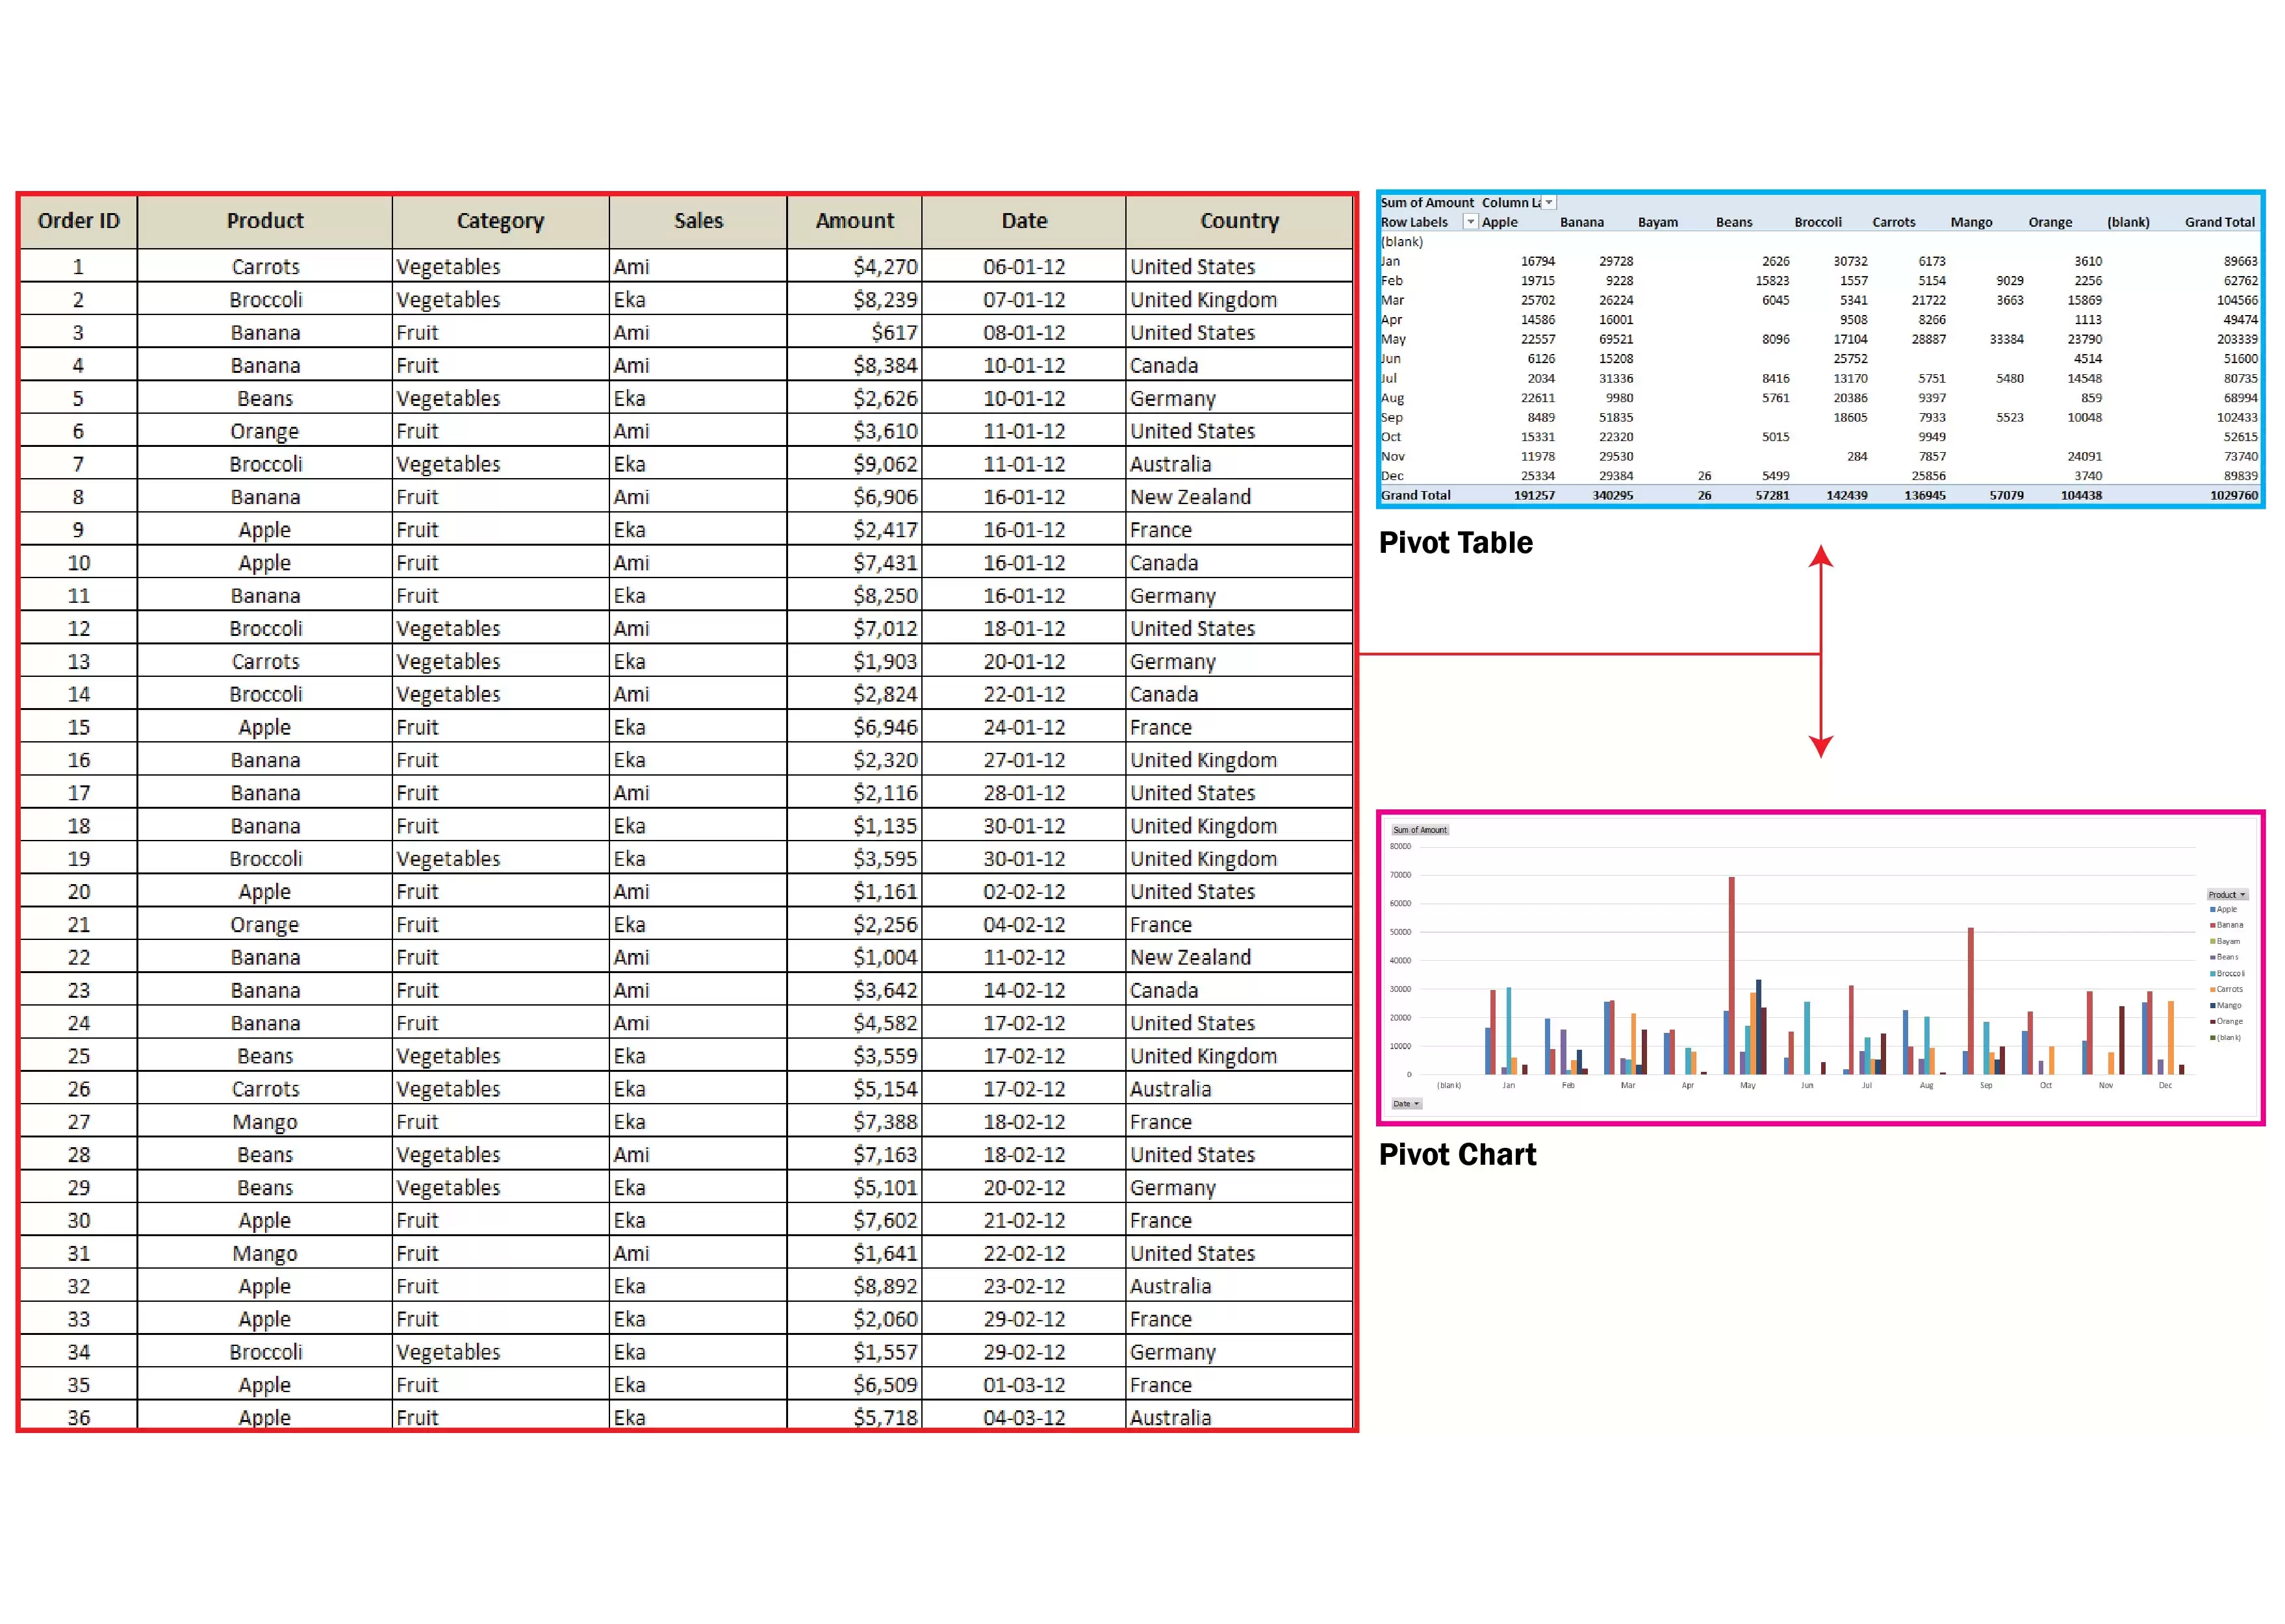Click the $7,388 amount cell
Image resolution: width=2285 pixels, height=1624 pixels.
click(x=854, y=1122)
